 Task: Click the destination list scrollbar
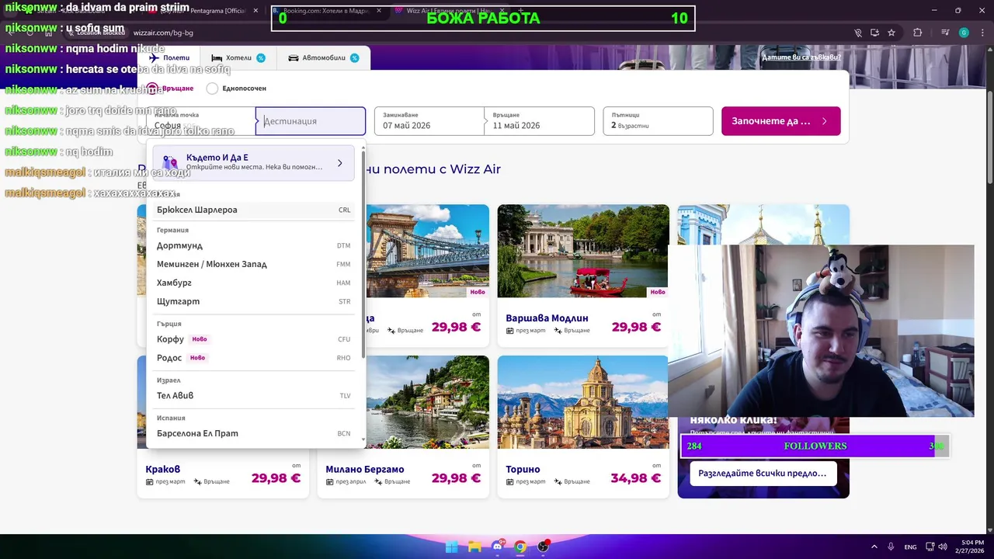363,256
